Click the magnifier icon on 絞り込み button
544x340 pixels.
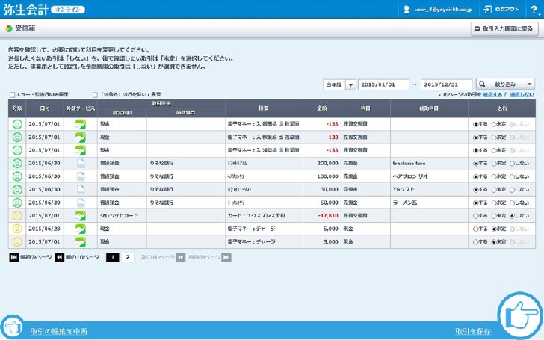point(482,84)
